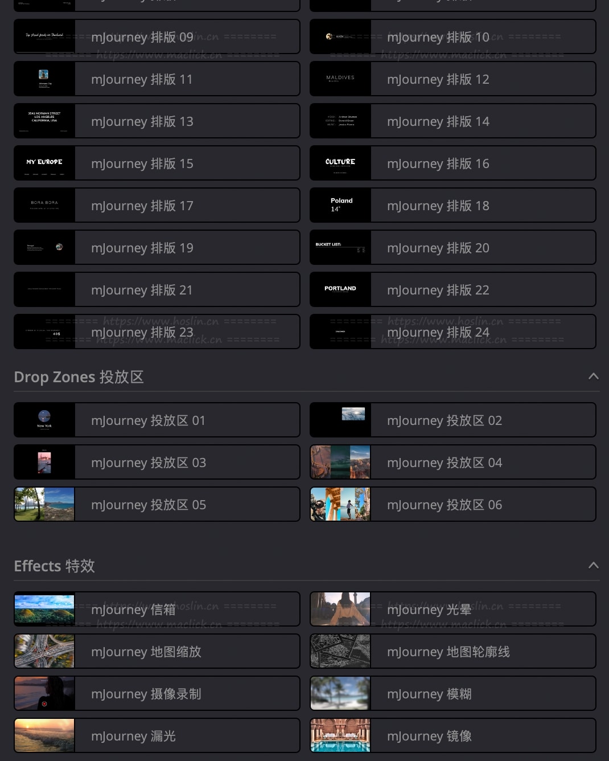Select the mJourney 投放区 02 label
609x761 pixels.
(445, 420)
